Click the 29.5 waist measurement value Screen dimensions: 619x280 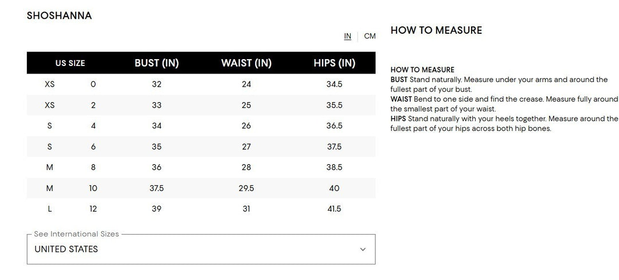tap(246, 188)
